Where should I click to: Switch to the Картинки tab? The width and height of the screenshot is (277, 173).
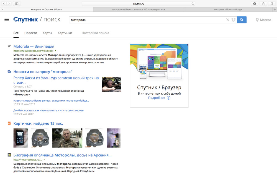(65, 33)
